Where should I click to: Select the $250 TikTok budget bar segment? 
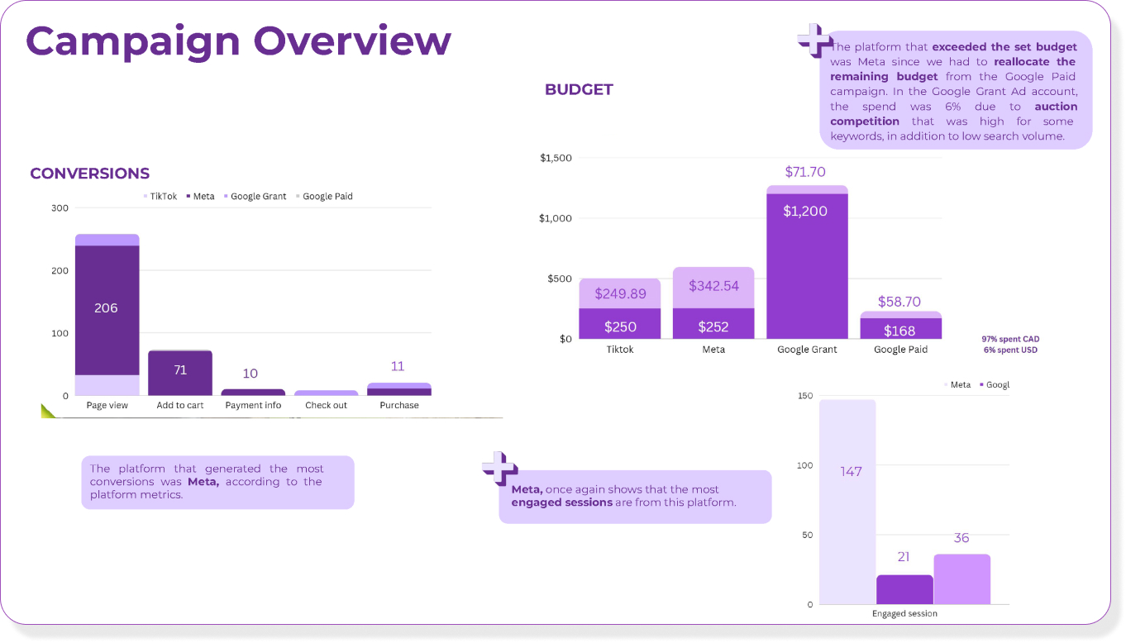coord(620,324)
